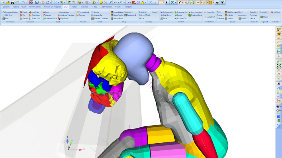Screen dimensions: 282x158
Task: Expand the Geometric dropdown in Rigidwall
Action: (x=264, y=12)
